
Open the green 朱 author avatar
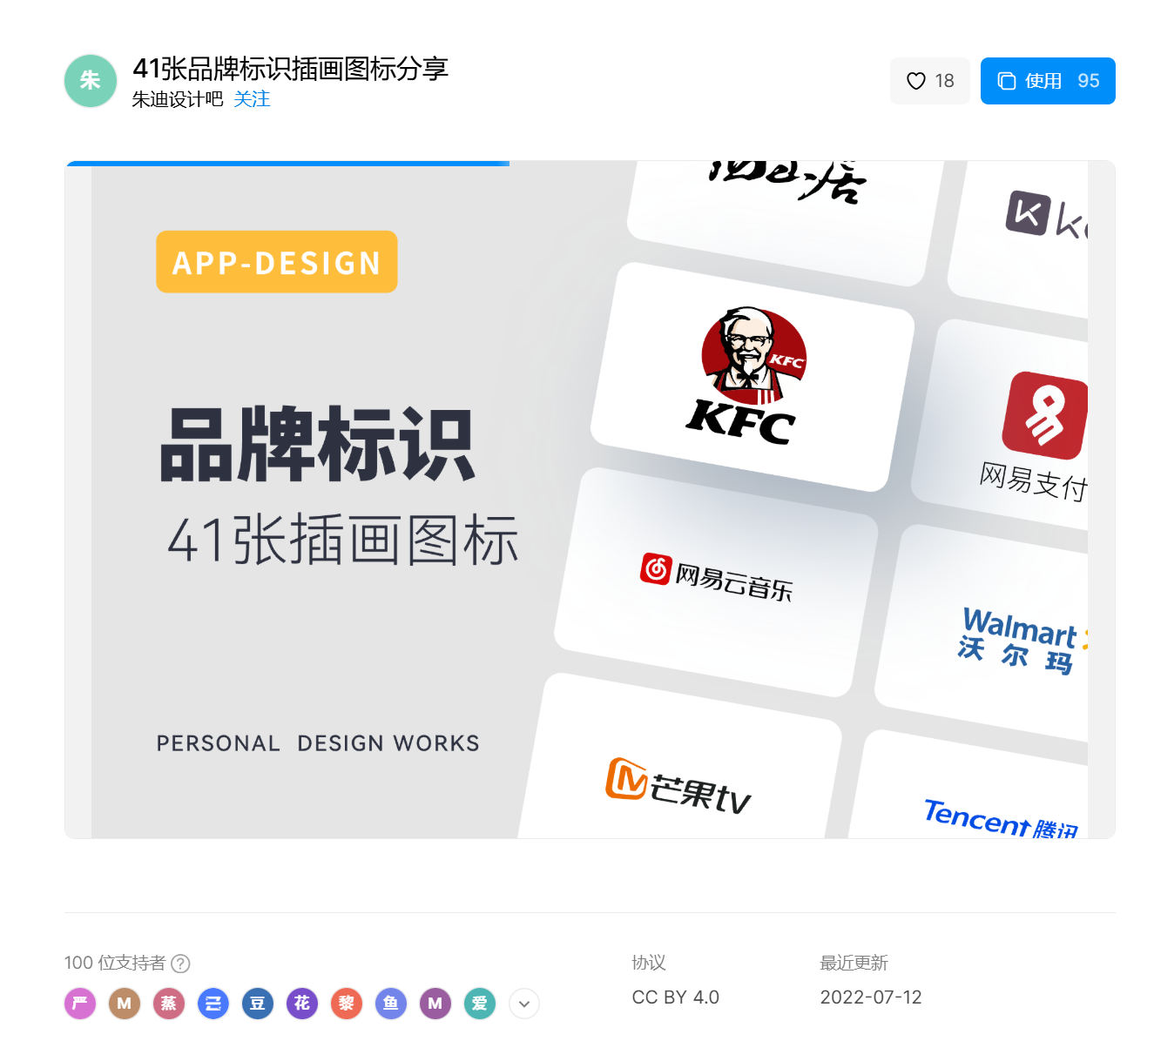click(x=91, y=81)
